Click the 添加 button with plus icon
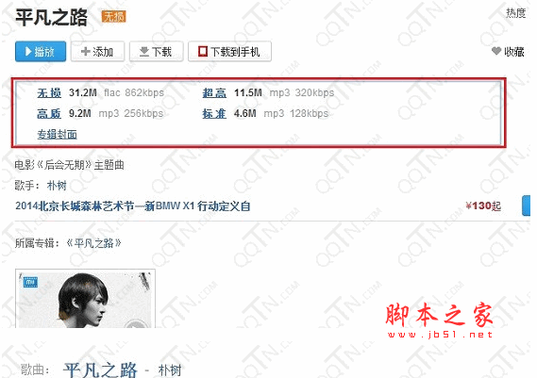Viewport: 537px width, 378px height. point(97,52)
